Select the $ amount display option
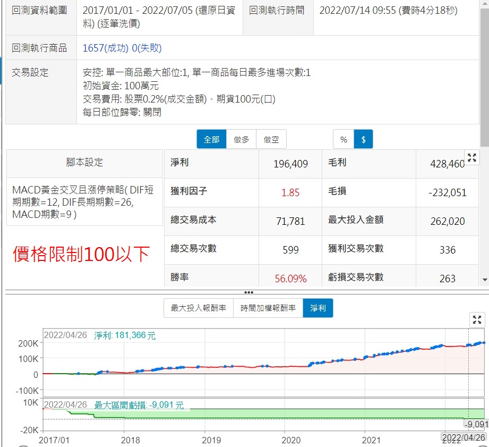This screenshot has height=447, width=489. coord(364,139)
